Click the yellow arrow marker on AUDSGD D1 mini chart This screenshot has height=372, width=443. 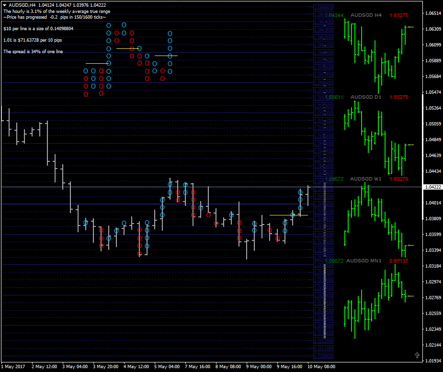point(410,145)
